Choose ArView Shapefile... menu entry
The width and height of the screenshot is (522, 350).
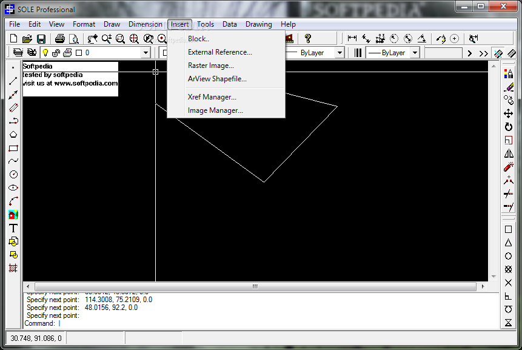pos(226,79)
